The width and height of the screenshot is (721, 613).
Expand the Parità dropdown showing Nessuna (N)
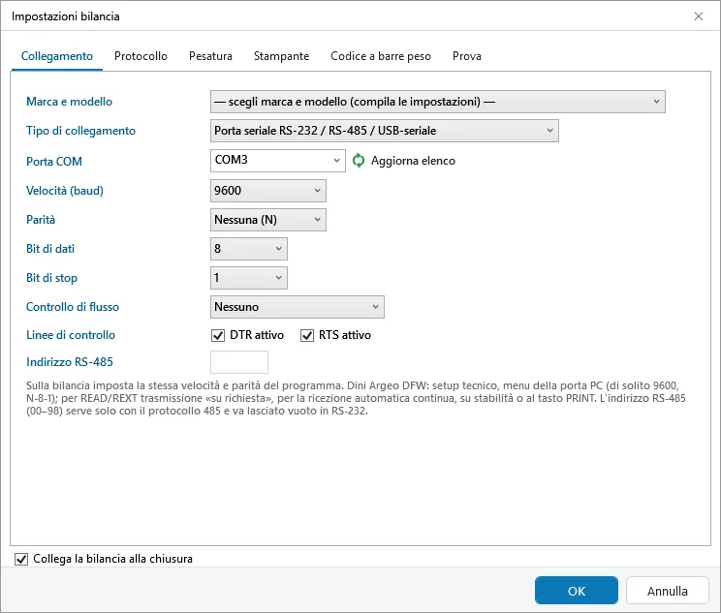[268, 220]
